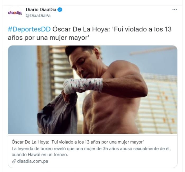The width and height of the screenshot is (185, 172).
Task: Open the diaadia.com.pa domain link
Action: tap(33, 161)
